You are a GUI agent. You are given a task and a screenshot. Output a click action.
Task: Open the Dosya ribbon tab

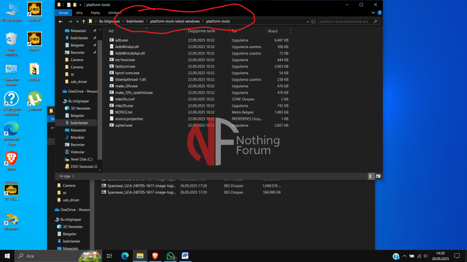point(63,13)
